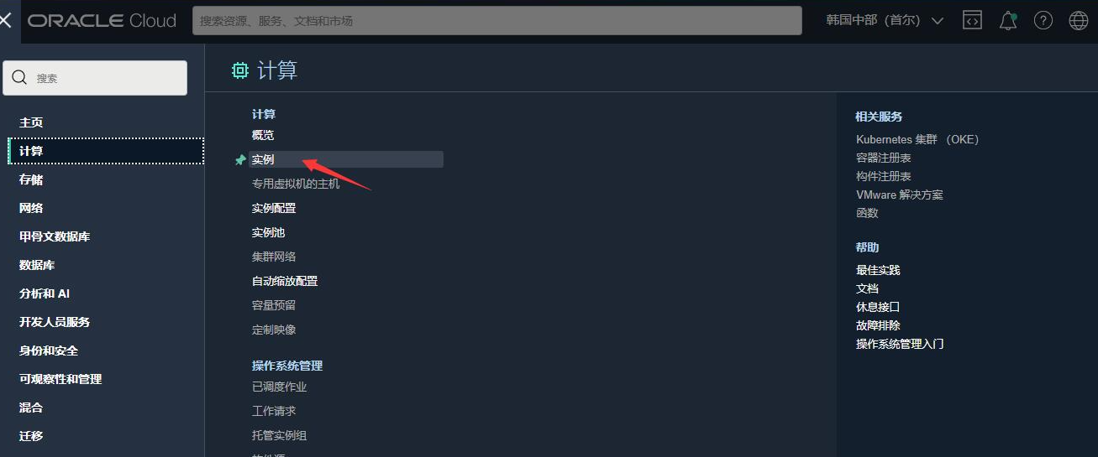Open the notifications bell icon
Image resolution: width=1098 pixels, height=457 pixels.
coord(1008,21)
